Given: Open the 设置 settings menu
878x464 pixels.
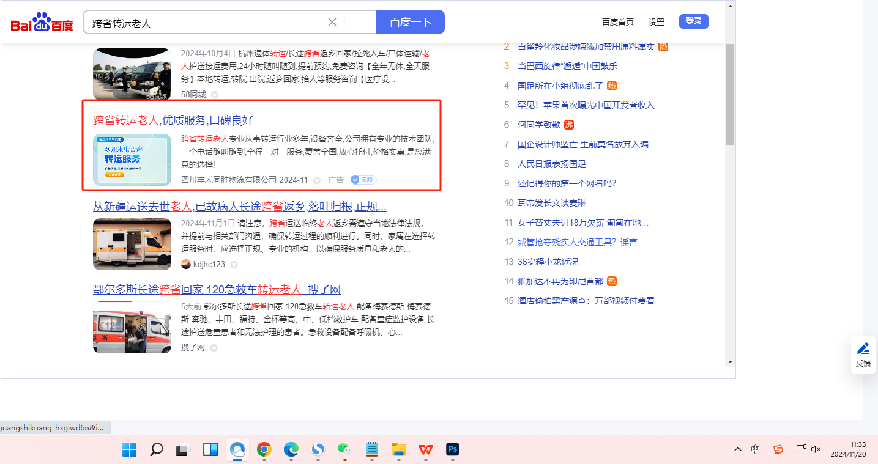Looking at the screenshot, I should click(x=657, y=22).
